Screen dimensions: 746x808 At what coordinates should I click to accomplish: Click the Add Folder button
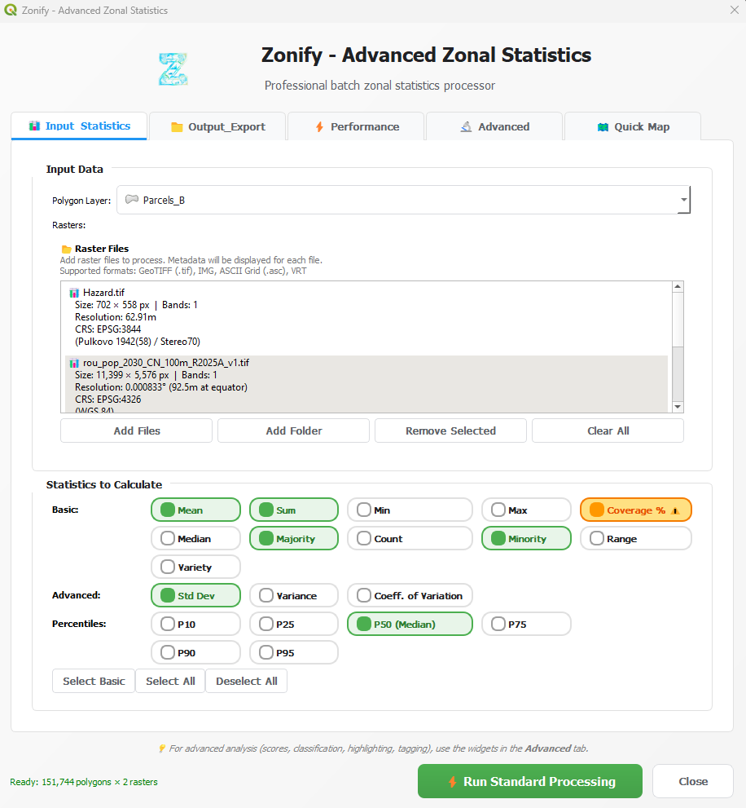coord(293,430)
